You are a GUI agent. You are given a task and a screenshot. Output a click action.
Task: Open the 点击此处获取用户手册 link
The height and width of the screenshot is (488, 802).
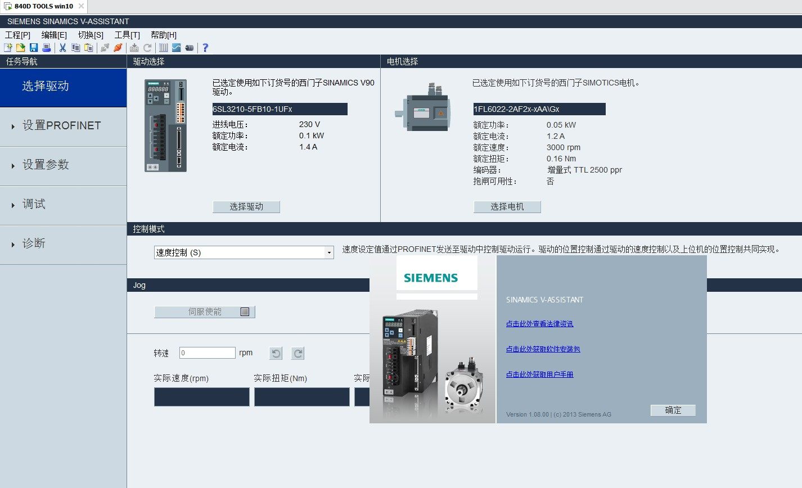click(x=540, y=374)
